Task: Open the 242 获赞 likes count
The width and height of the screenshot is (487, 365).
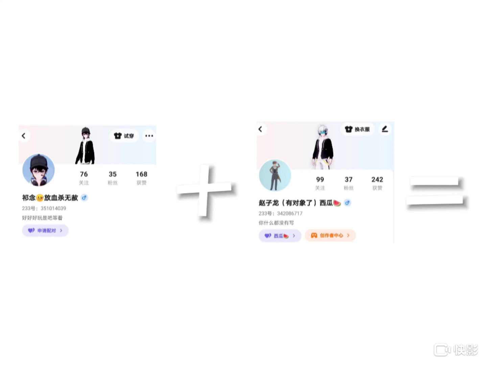Action: click(377, 184)
